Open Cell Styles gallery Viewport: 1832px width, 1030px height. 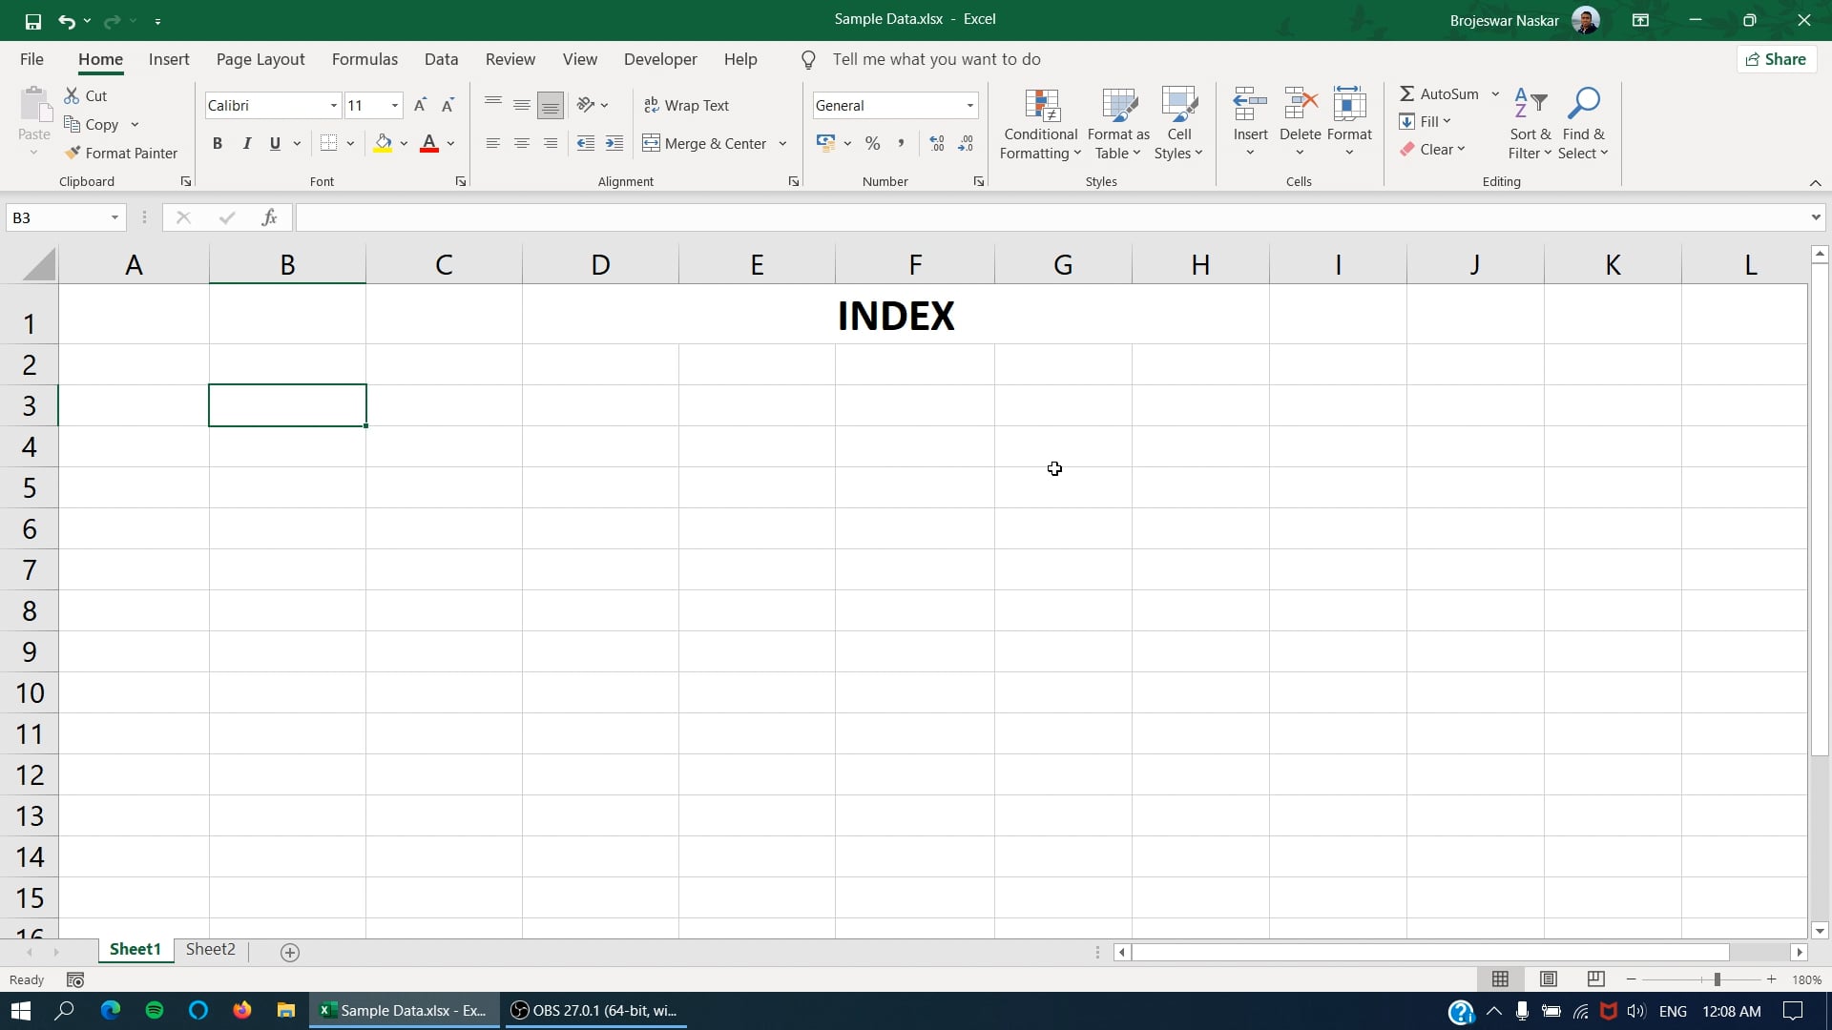(1179, 124)
